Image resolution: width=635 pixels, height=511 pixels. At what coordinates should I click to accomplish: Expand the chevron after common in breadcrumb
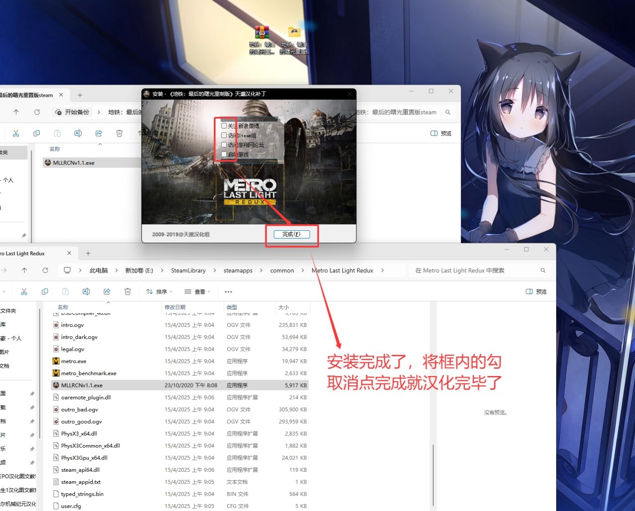[303, 270]
